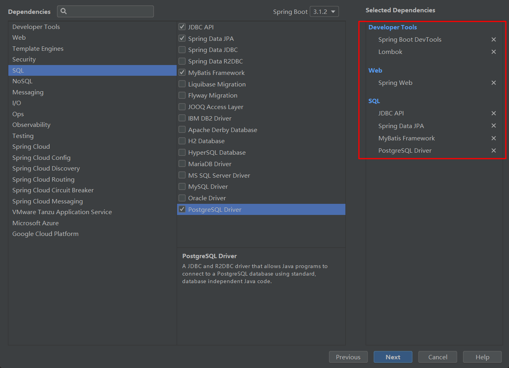Check the MariaDB Driver checkbox
Image resolution: width=509 pixels, height=368 pixels.
182,164
